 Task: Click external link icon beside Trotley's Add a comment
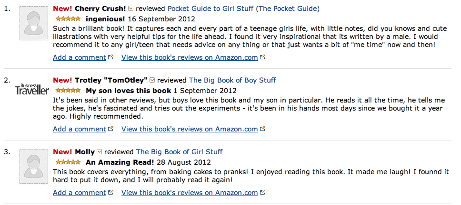coord(111,129)
